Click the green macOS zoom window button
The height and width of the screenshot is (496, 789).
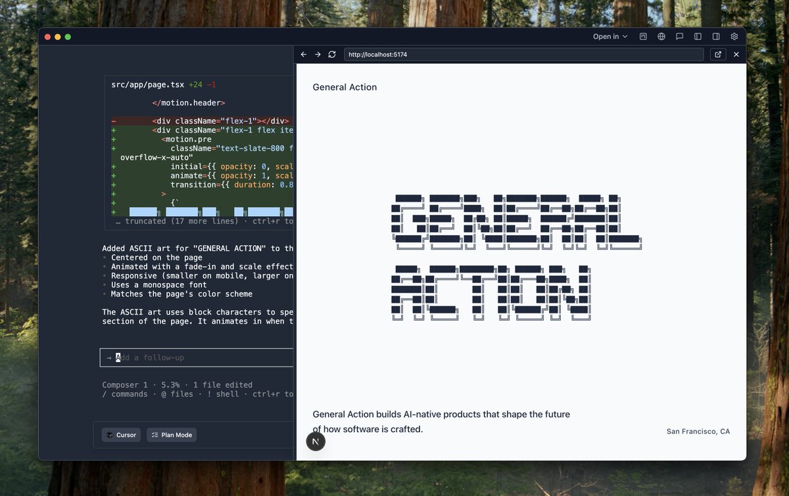coord(68,37)
